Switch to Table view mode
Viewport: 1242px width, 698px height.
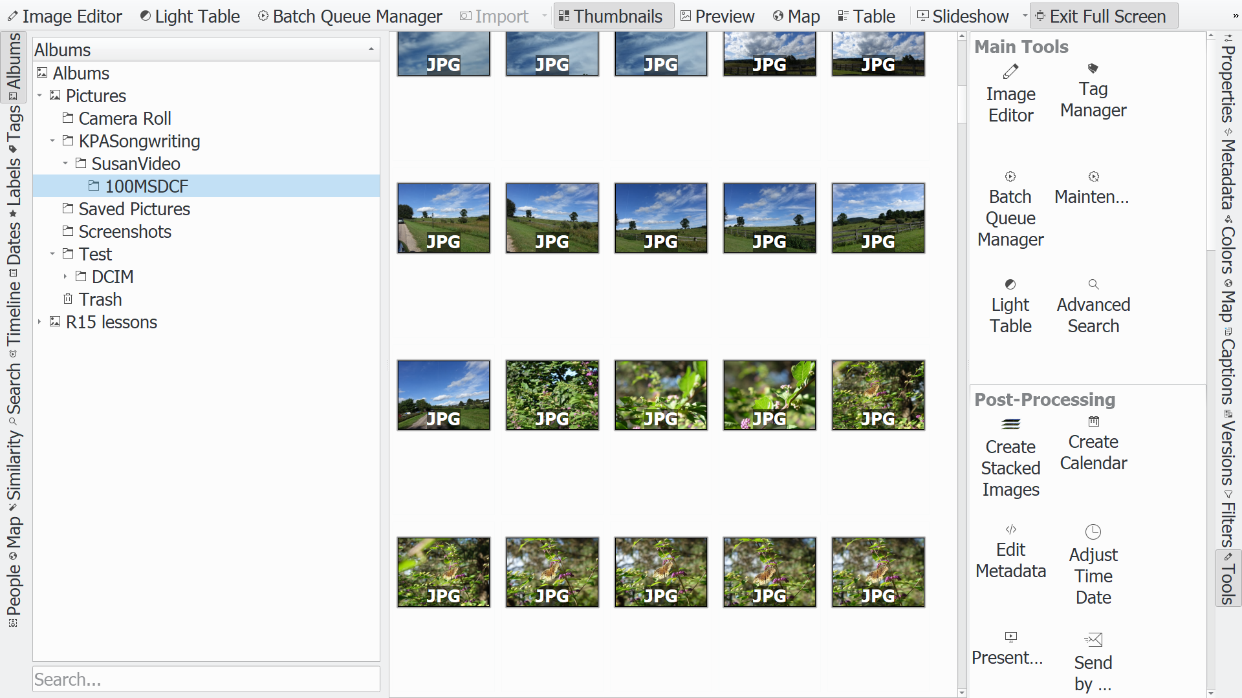point(866,16)
